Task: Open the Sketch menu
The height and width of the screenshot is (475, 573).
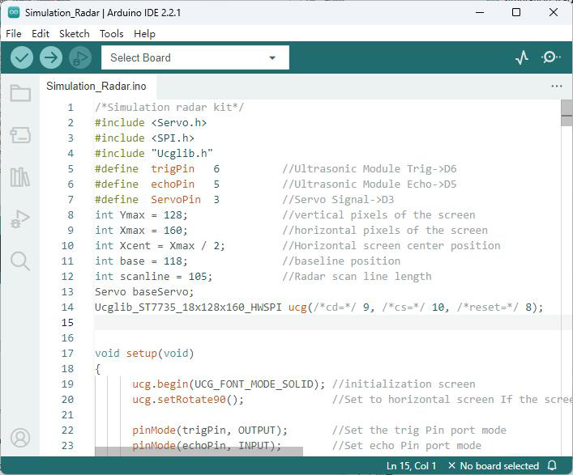Action: (x=75, y=33)
